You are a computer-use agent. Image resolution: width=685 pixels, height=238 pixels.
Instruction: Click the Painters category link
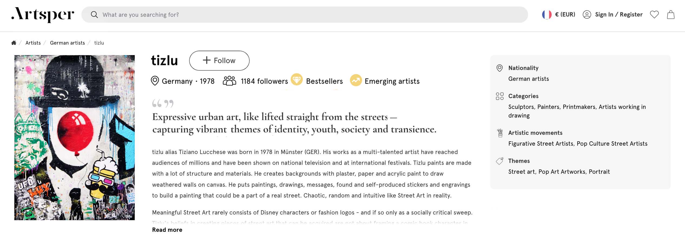(x=548, y=107)
